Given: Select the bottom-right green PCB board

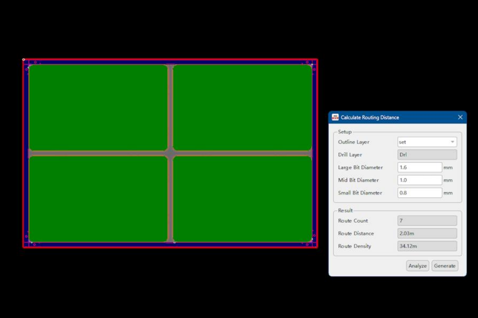Looking at the screenshot, I should [x=242, y=199].
